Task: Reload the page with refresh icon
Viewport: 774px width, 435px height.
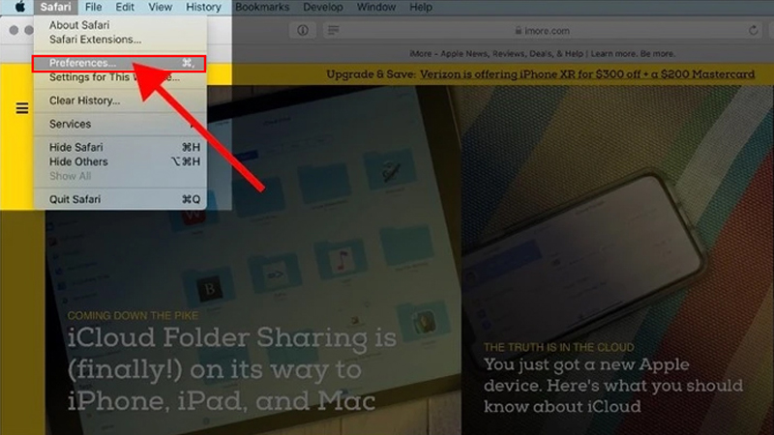Action: [x=753, y=31]
